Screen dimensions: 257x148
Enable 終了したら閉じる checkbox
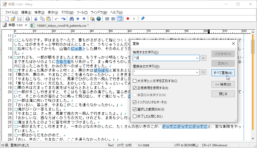(134, 116)
